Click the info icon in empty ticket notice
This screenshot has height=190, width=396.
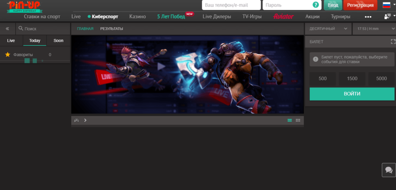(x=316, y=59)
